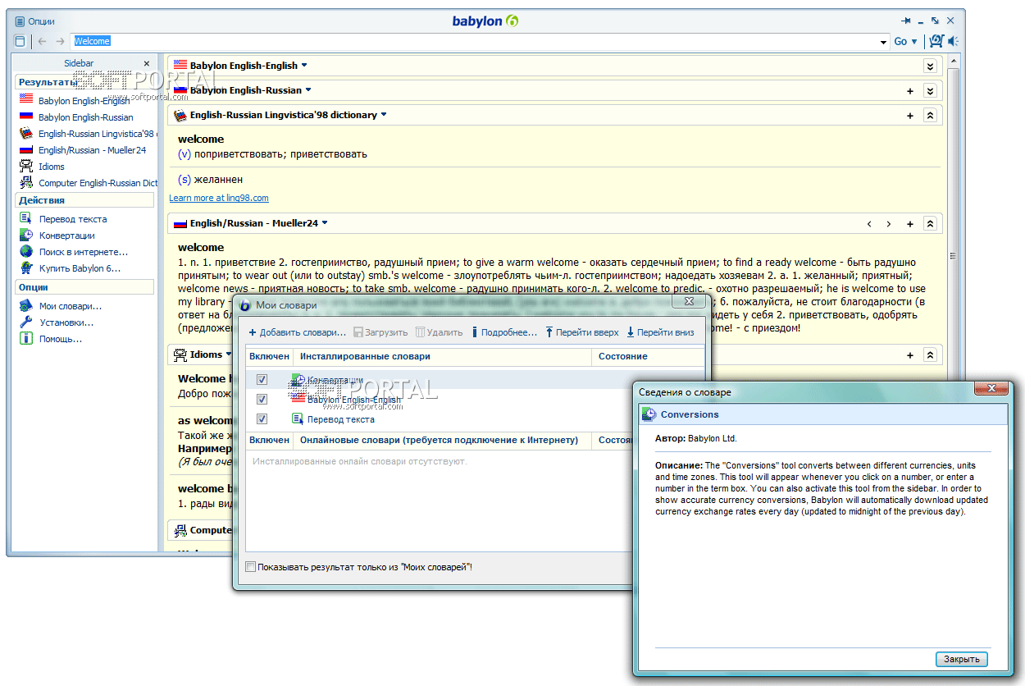Select Babylon English-English row in Мои словари

(475, 400)
